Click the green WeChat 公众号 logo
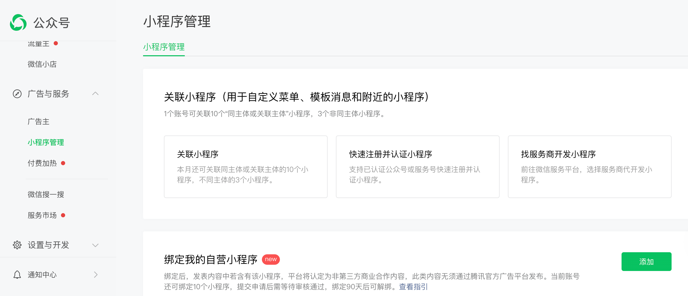Screen dimensions: 688x296 (x=18, y=22)
